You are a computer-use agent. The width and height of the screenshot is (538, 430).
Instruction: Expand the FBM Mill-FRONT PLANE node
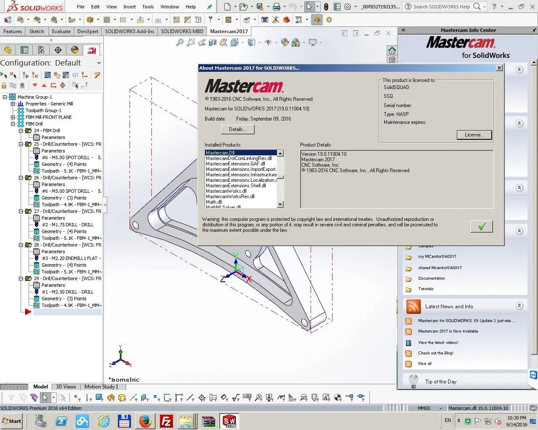point(13,117)
